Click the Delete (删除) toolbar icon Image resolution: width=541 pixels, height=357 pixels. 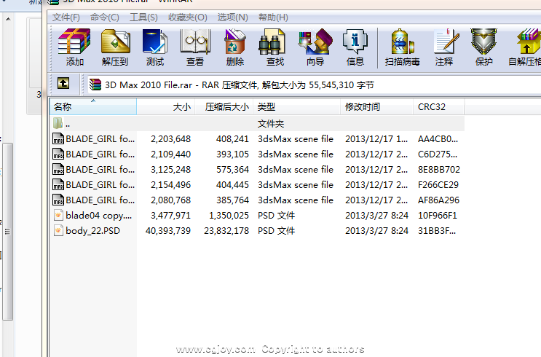pos(235,42)
